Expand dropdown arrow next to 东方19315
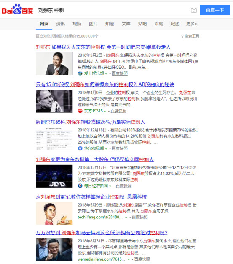Viewport: 233px width, 264px height. click(x=105, y=111)
